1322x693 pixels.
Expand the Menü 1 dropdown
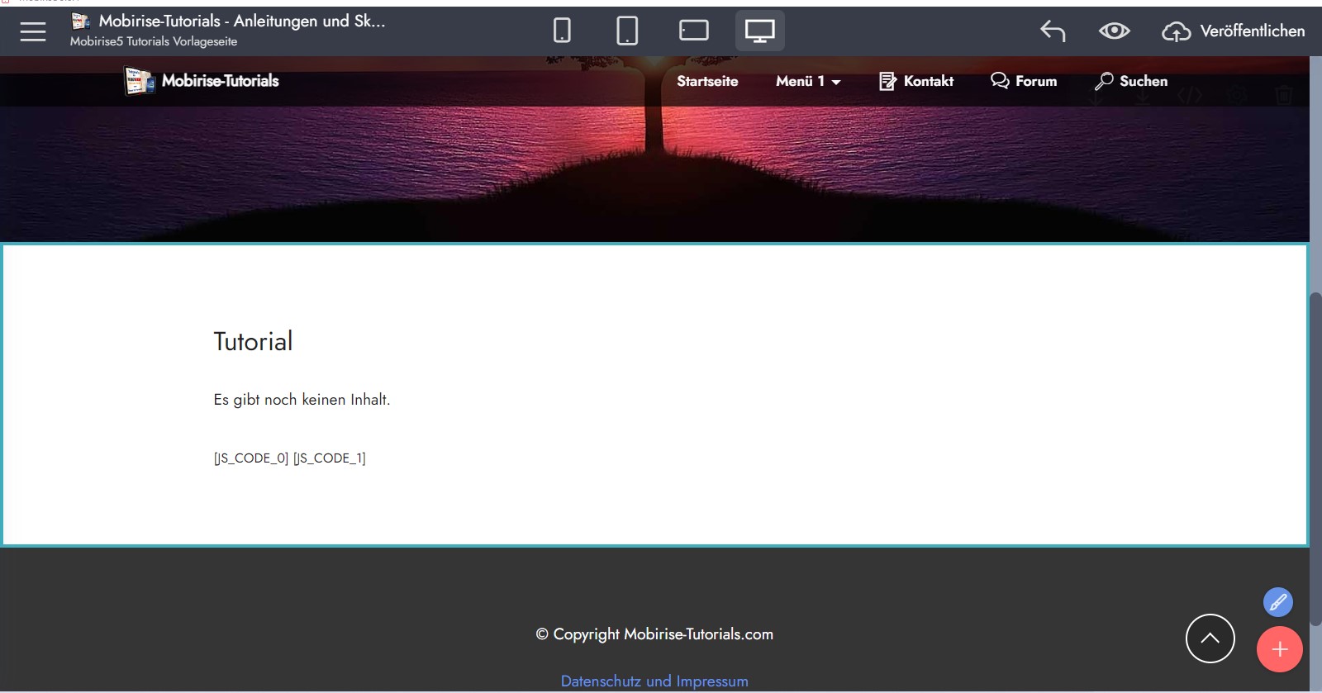tap(807, 81)
